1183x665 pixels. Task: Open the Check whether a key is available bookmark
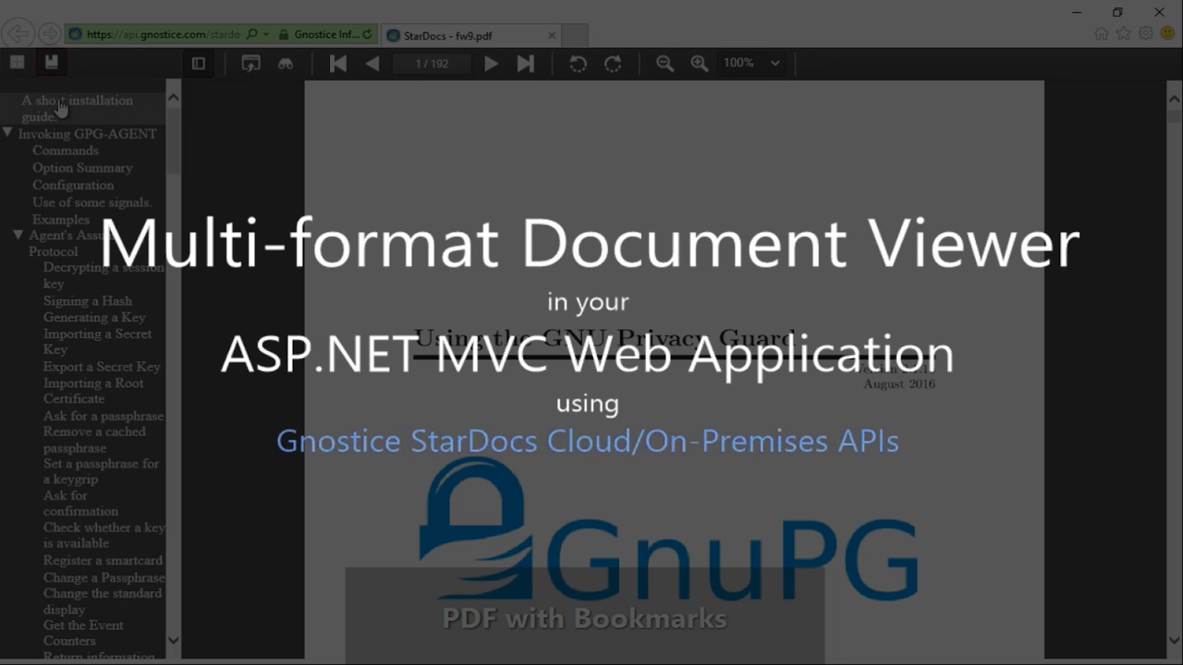[x=104, y=536]
